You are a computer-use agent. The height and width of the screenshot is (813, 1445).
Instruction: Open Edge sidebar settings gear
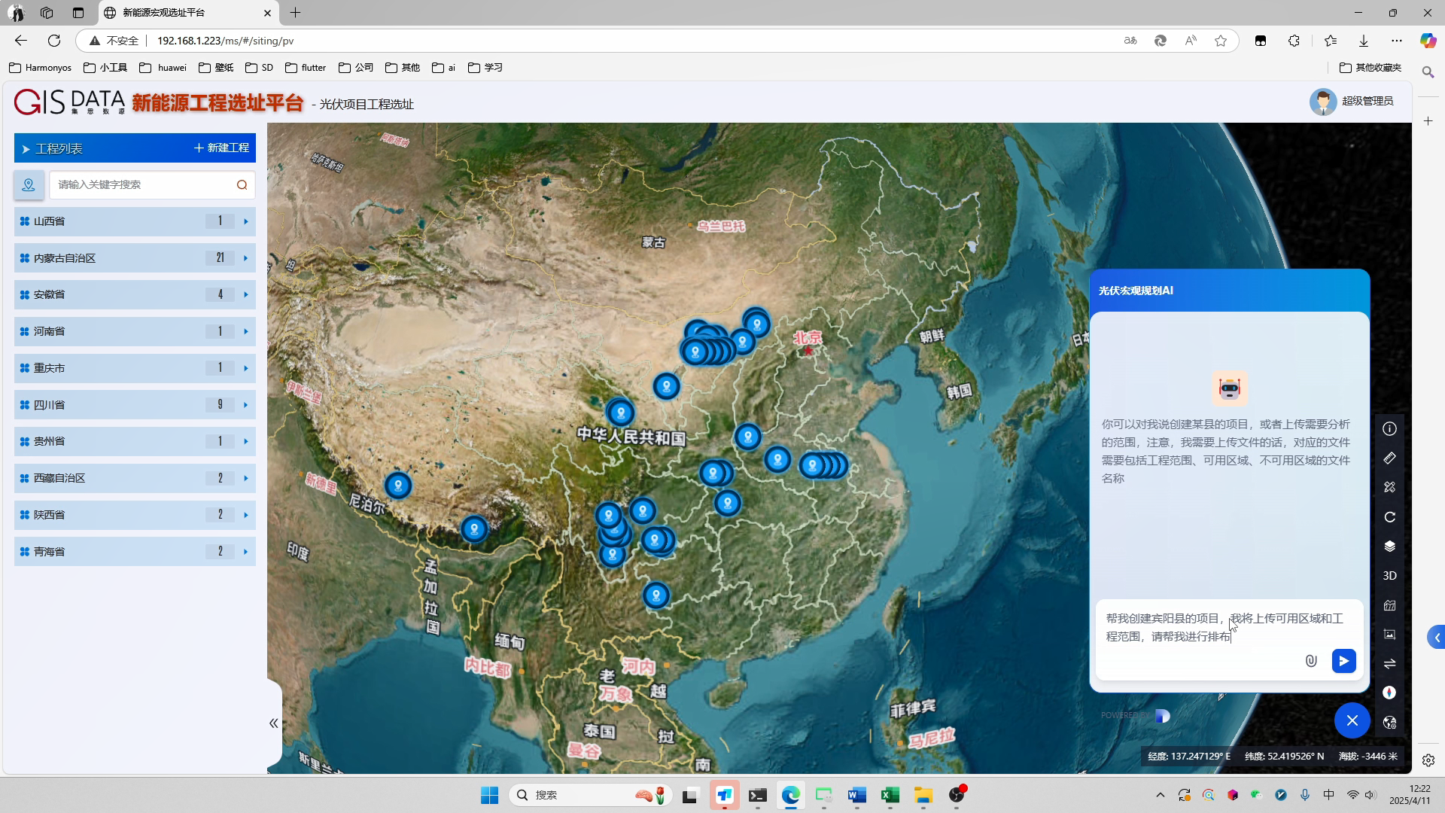(1428, 760)
